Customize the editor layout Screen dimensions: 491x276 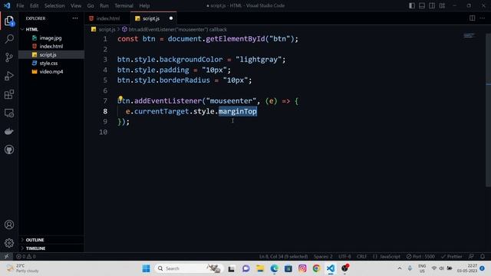point(442,5)
